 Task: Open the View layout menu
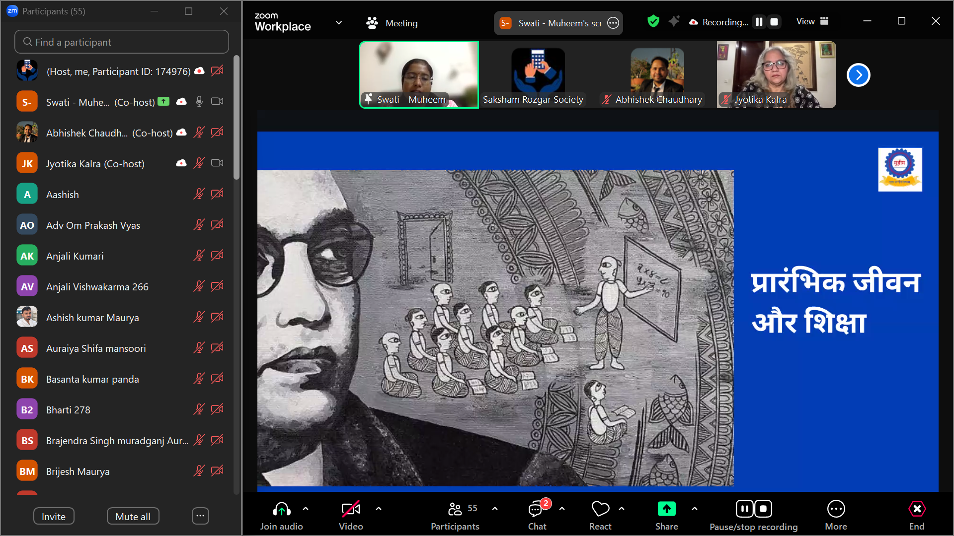point(812,21)
